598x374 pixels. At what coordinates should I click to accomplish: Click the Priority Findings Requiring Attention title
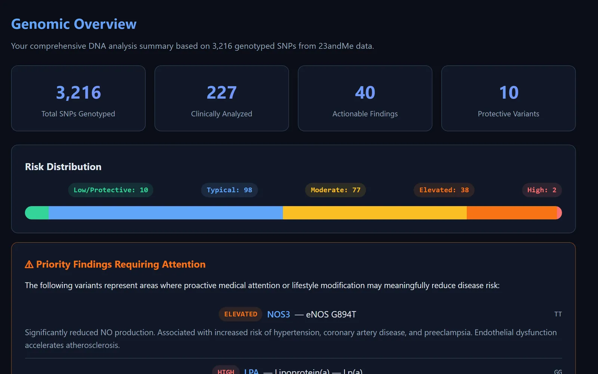click(121, 264)
